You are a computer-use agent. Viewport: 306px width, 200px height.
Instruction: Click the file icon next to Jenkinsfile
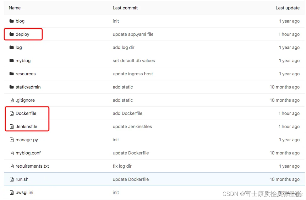pos(12,127)
